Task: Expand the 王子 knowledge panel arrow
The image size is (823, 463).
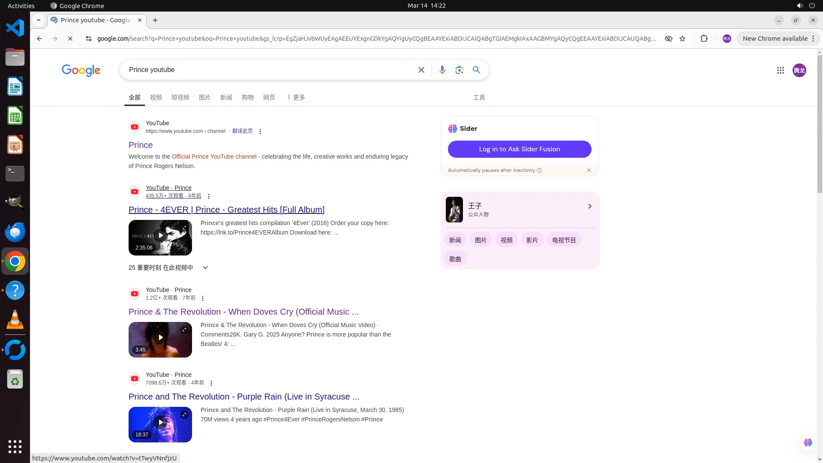Action: (589, 206)
